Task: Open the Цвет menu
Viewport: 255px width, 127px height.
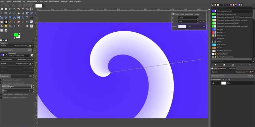Action: pyautogui.click(x=46, y=1)
